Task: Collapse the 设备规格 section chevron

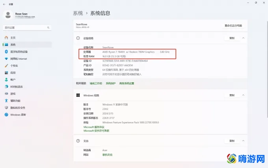Action: [243, 38]
